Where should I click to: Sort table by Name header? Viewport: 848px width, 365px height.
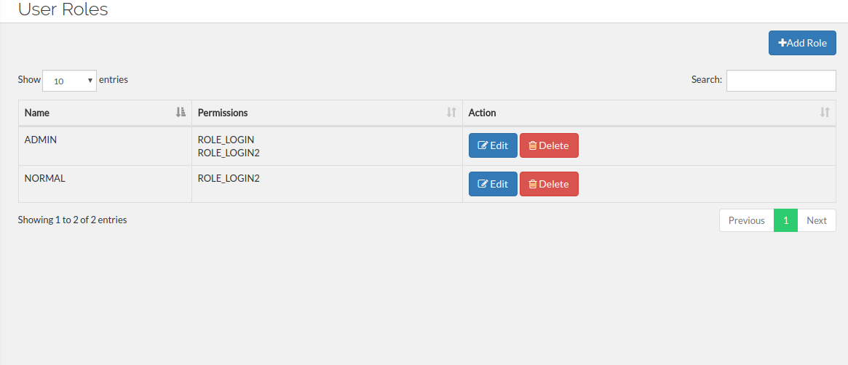37,113
